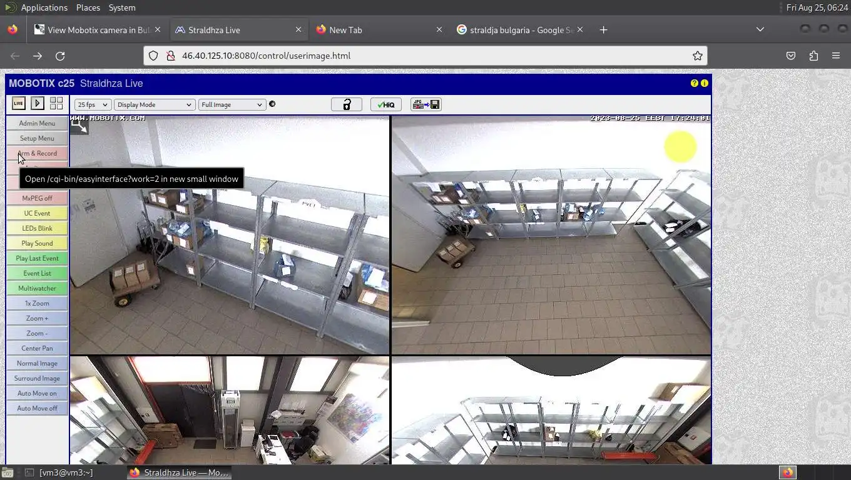
Task: Bookmark this page with star icon
Action: tap(698, 56)
